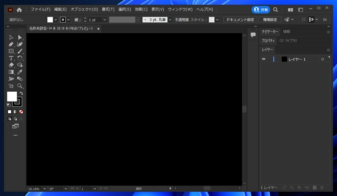Open the fill color dropdown in control bar
337x196 pixels.
tap(56, 19)
